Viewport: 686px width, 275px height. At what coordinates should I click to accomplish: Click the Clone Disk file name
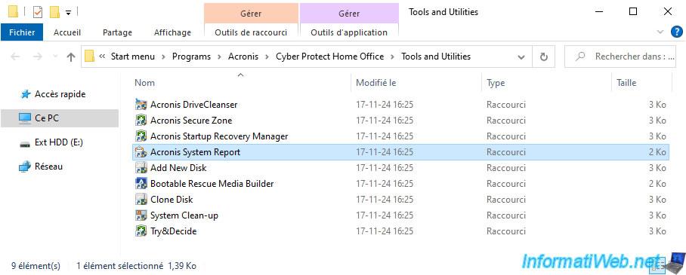click(x=171, y=200)
